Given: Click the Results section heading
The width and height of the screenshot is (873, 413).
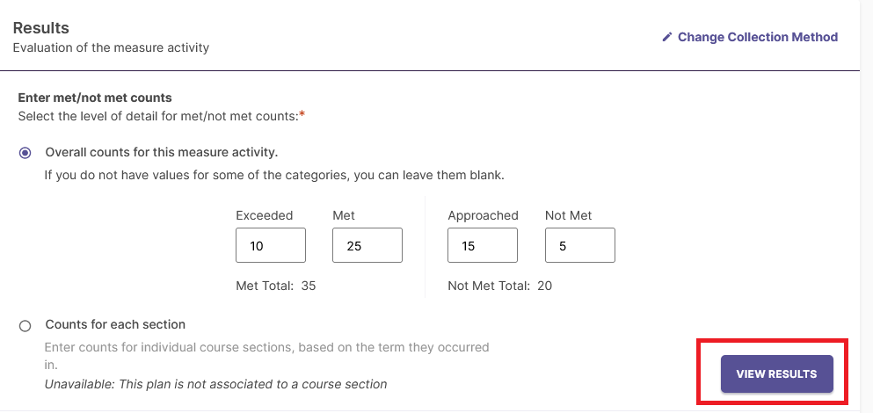Looking at the screenshot, I should click(40, 28).
